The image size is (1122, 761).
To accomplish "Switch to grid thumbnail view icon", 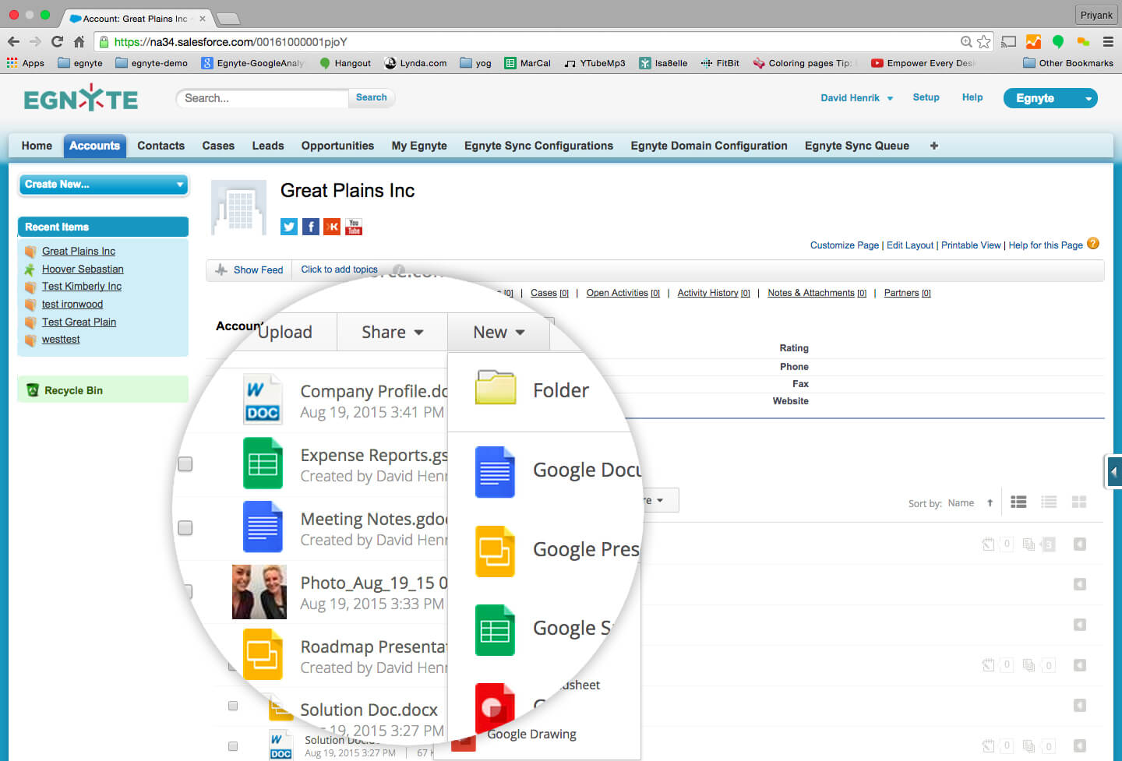I will [x=1079, y=502].
